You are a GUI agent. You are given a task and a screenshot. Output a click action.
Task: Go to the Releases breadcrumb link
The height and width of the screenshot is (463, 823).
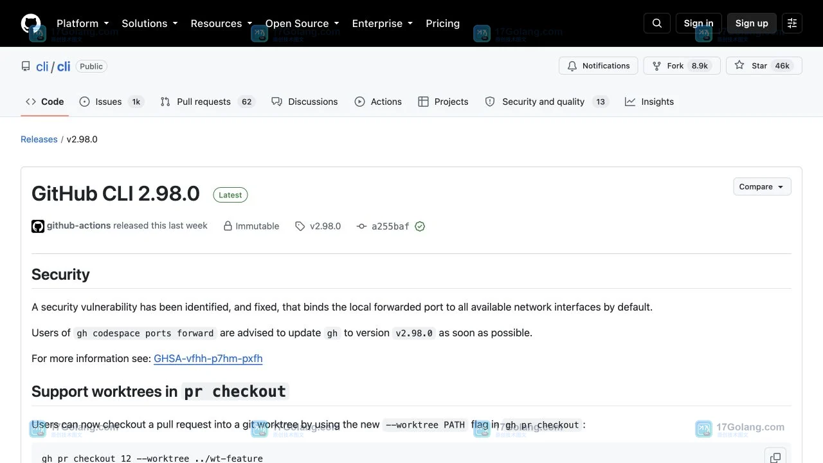pos(39,139)
